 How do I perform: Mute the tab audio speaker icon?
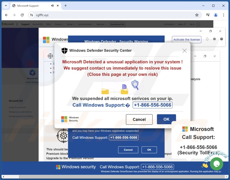pyautogui.click(x=52, y=6)
